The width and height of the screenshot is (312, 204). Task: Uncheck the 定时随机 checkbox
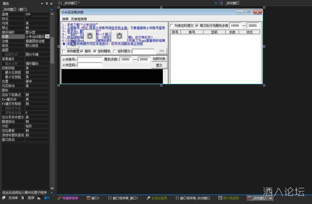click(x=95, y=51)
